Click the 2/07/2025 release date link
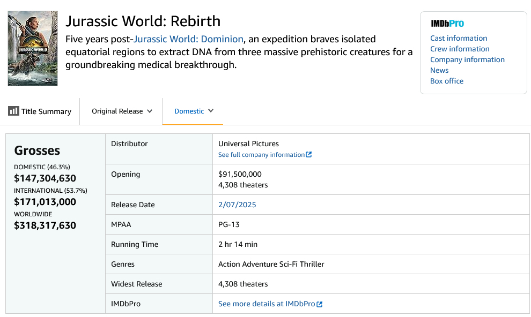The height and width of the screenshot is (317, 531). pos(237,205)
